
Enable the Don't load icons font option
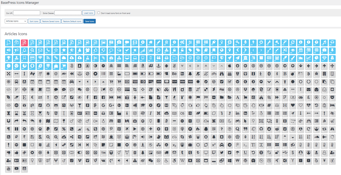coord(99,13)
